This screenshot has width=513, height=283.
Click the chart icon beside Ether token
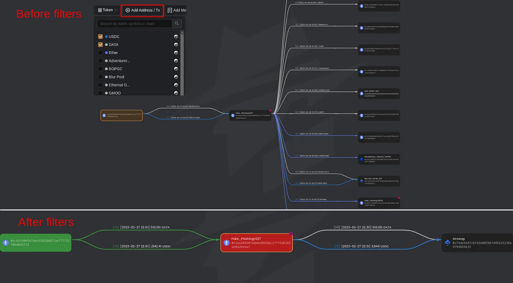[176, 52]
